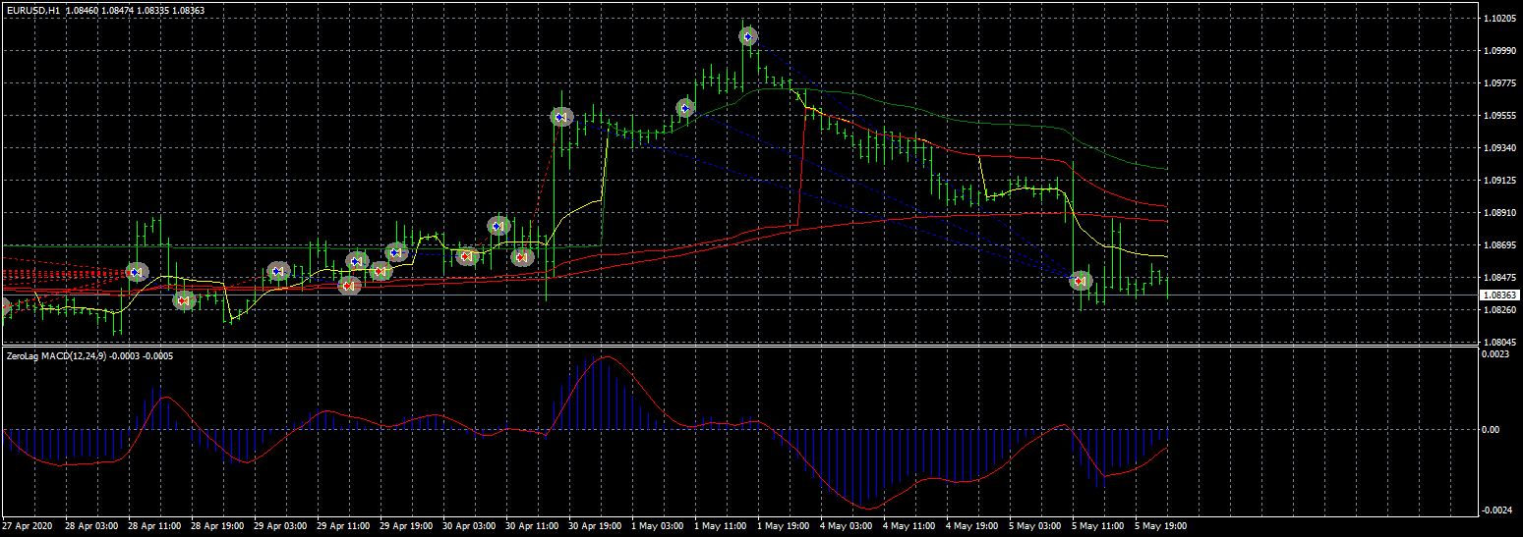1523x537 pixels.
Task: Click the -0.0024 MACD scale label
Action: (x=1498, y=510)
